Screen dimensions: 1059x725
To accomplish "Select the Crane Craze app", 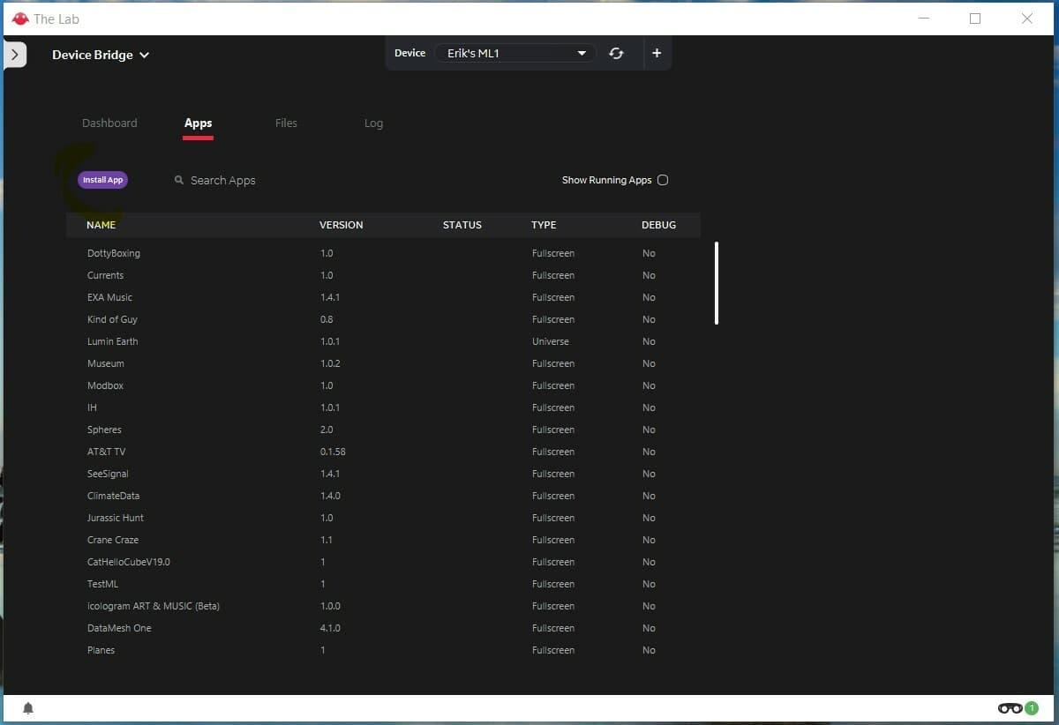I will [x=383, y=540].
